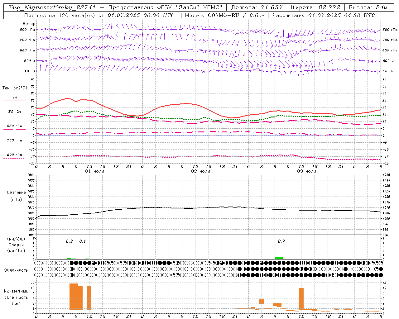Select the 500 м wind level label on left axis
This screenshot has height=319, width=399.
[x=29, y=61]
